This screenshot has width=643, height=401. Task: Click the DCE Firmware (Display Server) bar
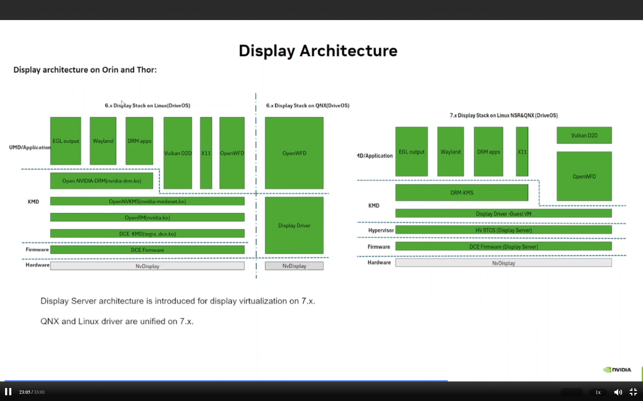coord(503,246)
